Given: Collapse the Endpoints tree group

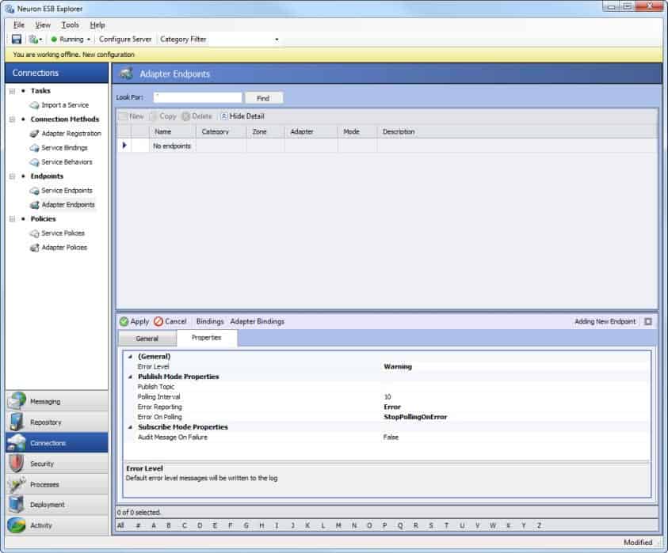Looking at the screenshot, I should click(x=13, y=176).
